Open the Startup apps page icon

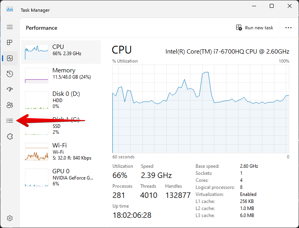(x=10, y=89)
